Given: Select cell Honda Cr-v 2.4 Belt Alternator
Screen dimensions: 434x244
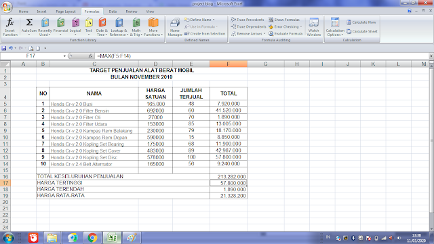Looking at the screenshot, I should click(x=94, y=164).
